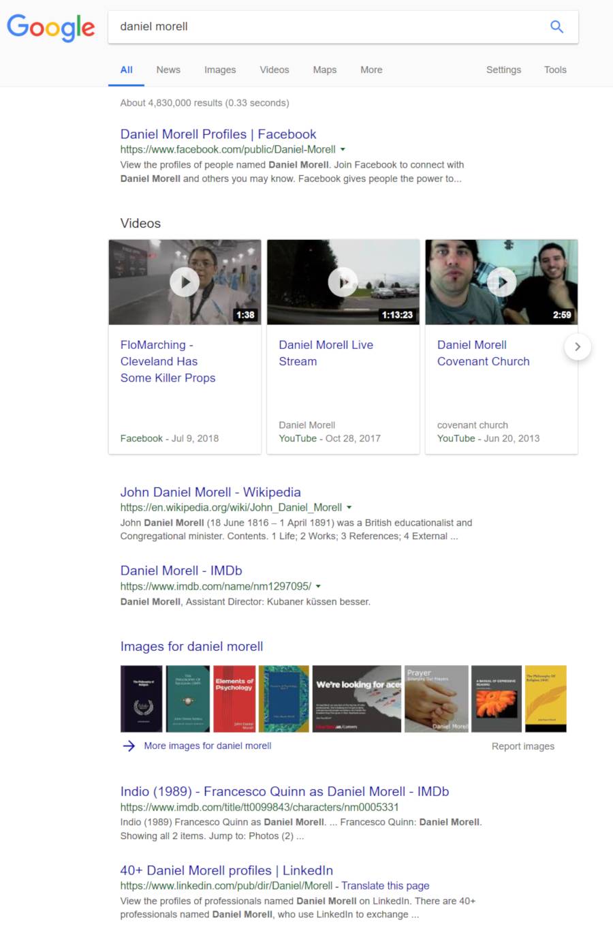Open the More search menu
This screenshot has width=613, height=931.
tap(371, 70)
